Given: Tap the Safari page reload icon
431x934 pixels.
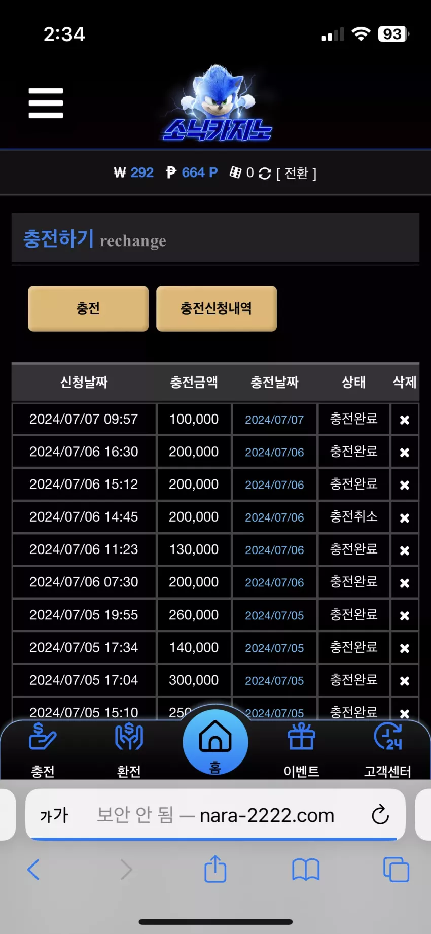Looking at the screenshot, I should pos(380,815).
